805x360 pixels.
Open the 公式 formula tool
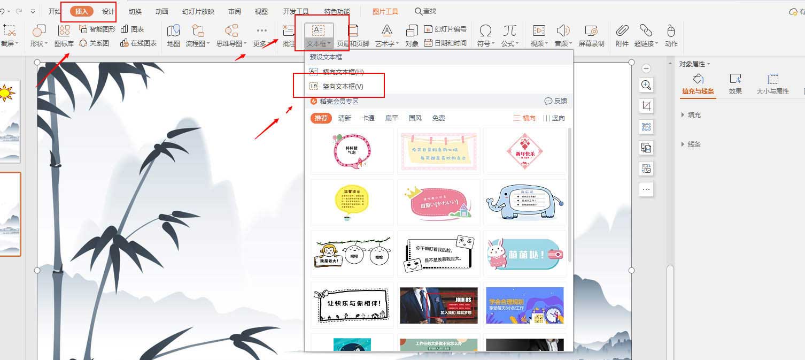[x=509, y=35]
